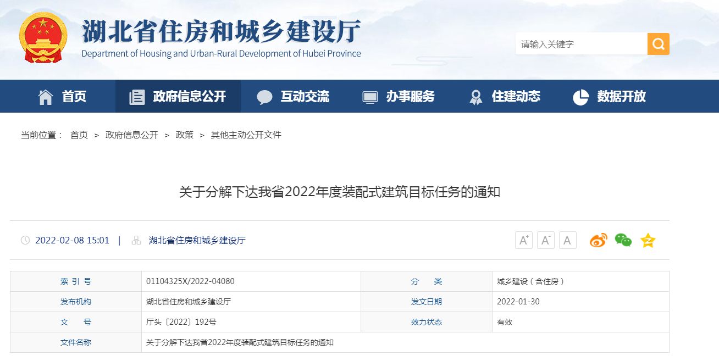Click A+ to enlarge the article text
This screenshot has width=719, height=361.
[523, 240]
